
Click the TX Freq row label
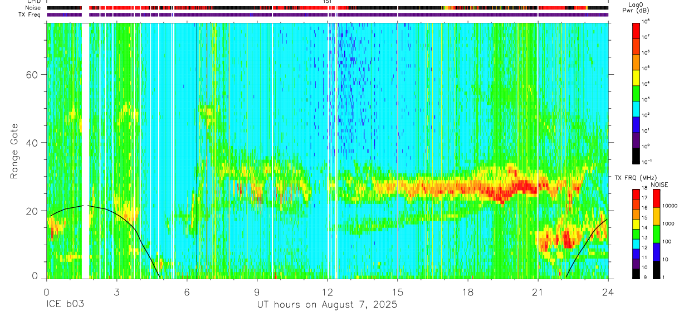point(28,14)
